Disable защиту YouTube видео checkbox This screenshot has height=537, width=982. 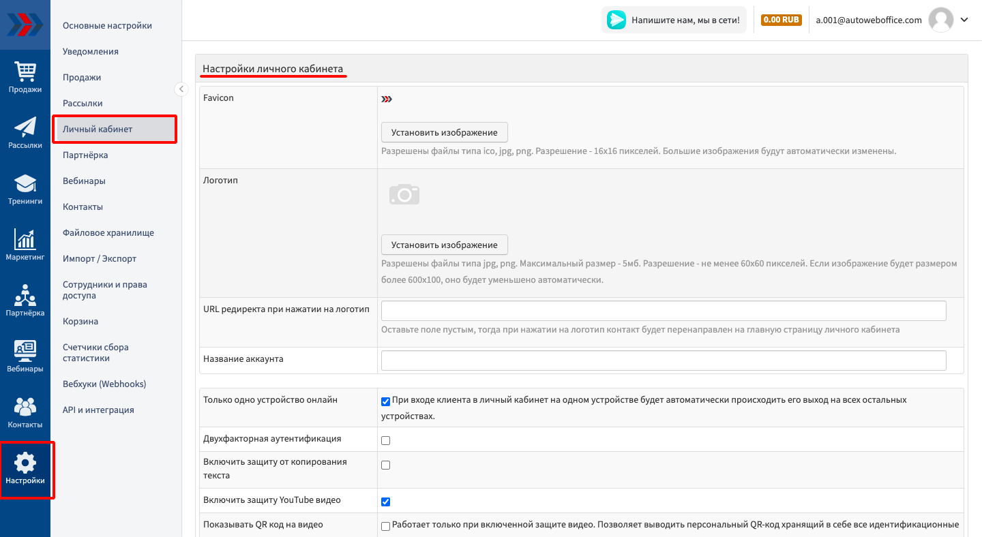coord(385,502)
